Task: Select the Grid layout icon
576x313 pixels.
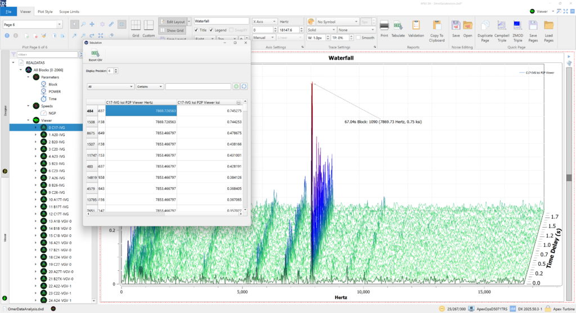Action: [136, 25]
